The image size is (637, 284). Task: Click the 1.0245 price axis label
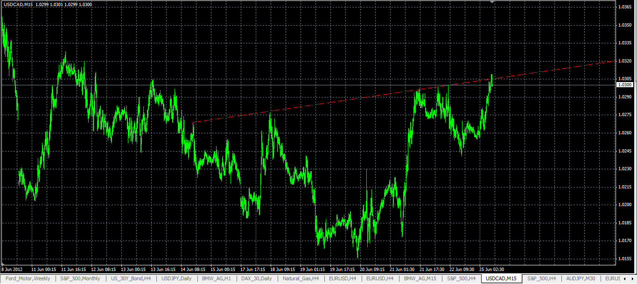pyautogui.click(x=625, y=151)
